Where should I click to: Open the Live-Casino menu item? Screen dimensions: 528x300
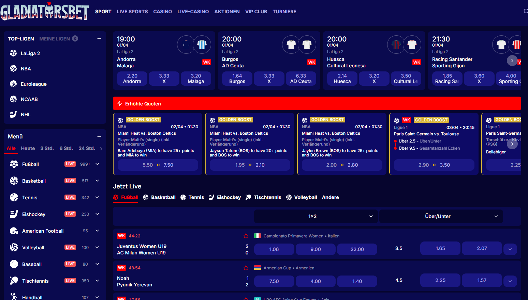tap(193, 12)
